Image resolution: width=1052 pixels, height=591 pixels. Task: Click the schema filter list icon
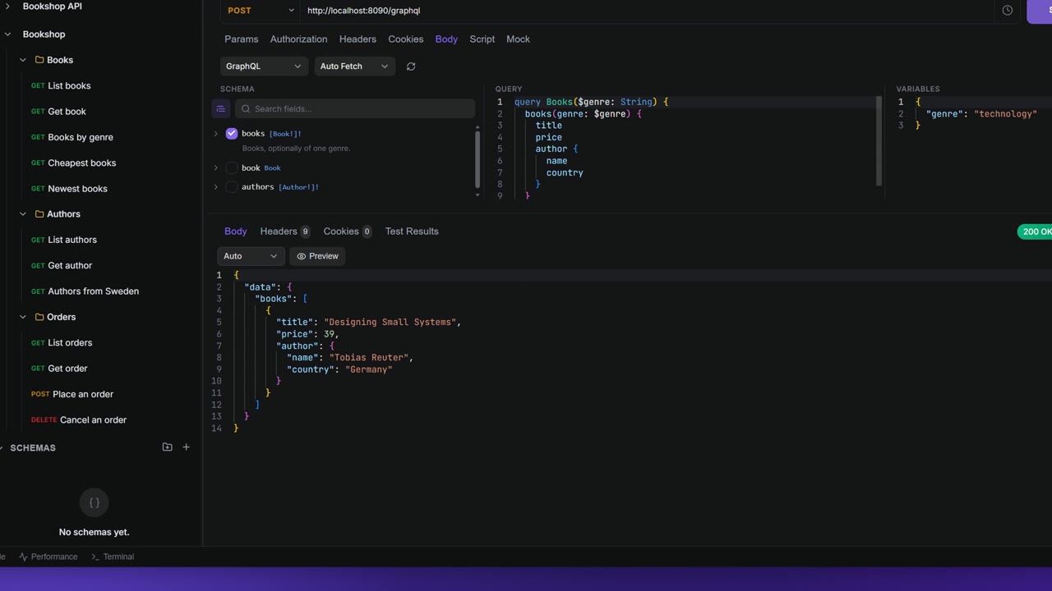pyautogui.click(x=221, y=108)
